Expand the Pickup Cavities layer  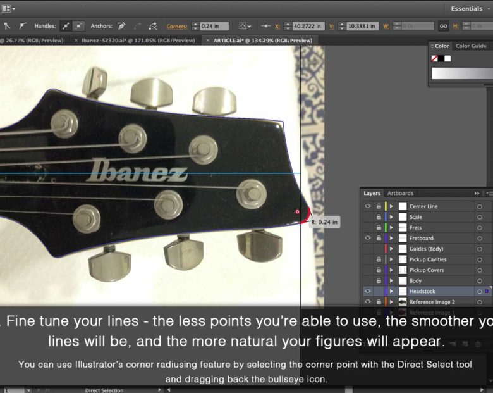391,259
